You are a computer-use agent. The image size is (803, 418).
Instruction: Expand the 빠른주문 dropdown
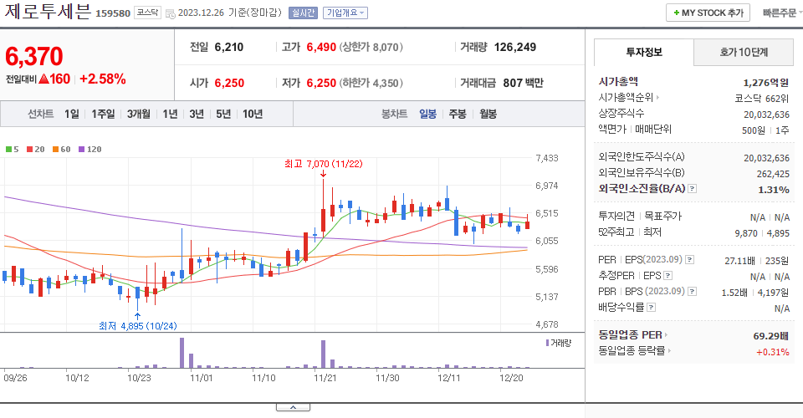(781, 13)
